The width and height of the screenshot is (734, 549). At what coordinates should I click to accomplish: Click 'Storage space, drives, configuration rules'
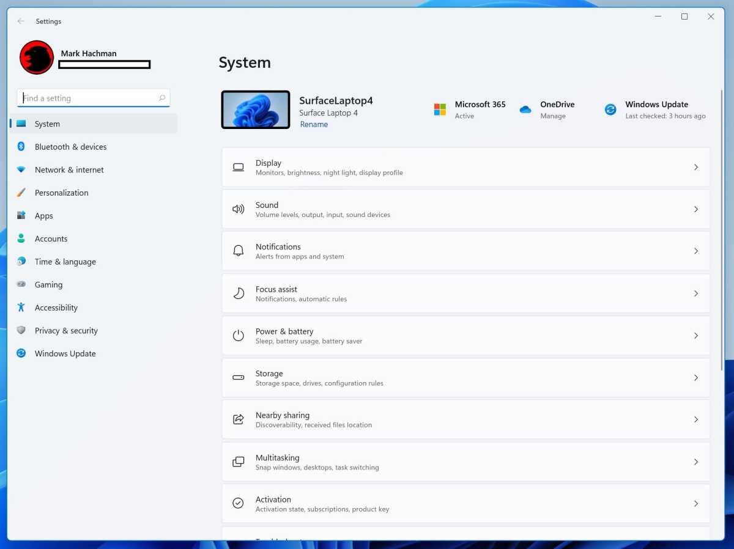[319, 383]
